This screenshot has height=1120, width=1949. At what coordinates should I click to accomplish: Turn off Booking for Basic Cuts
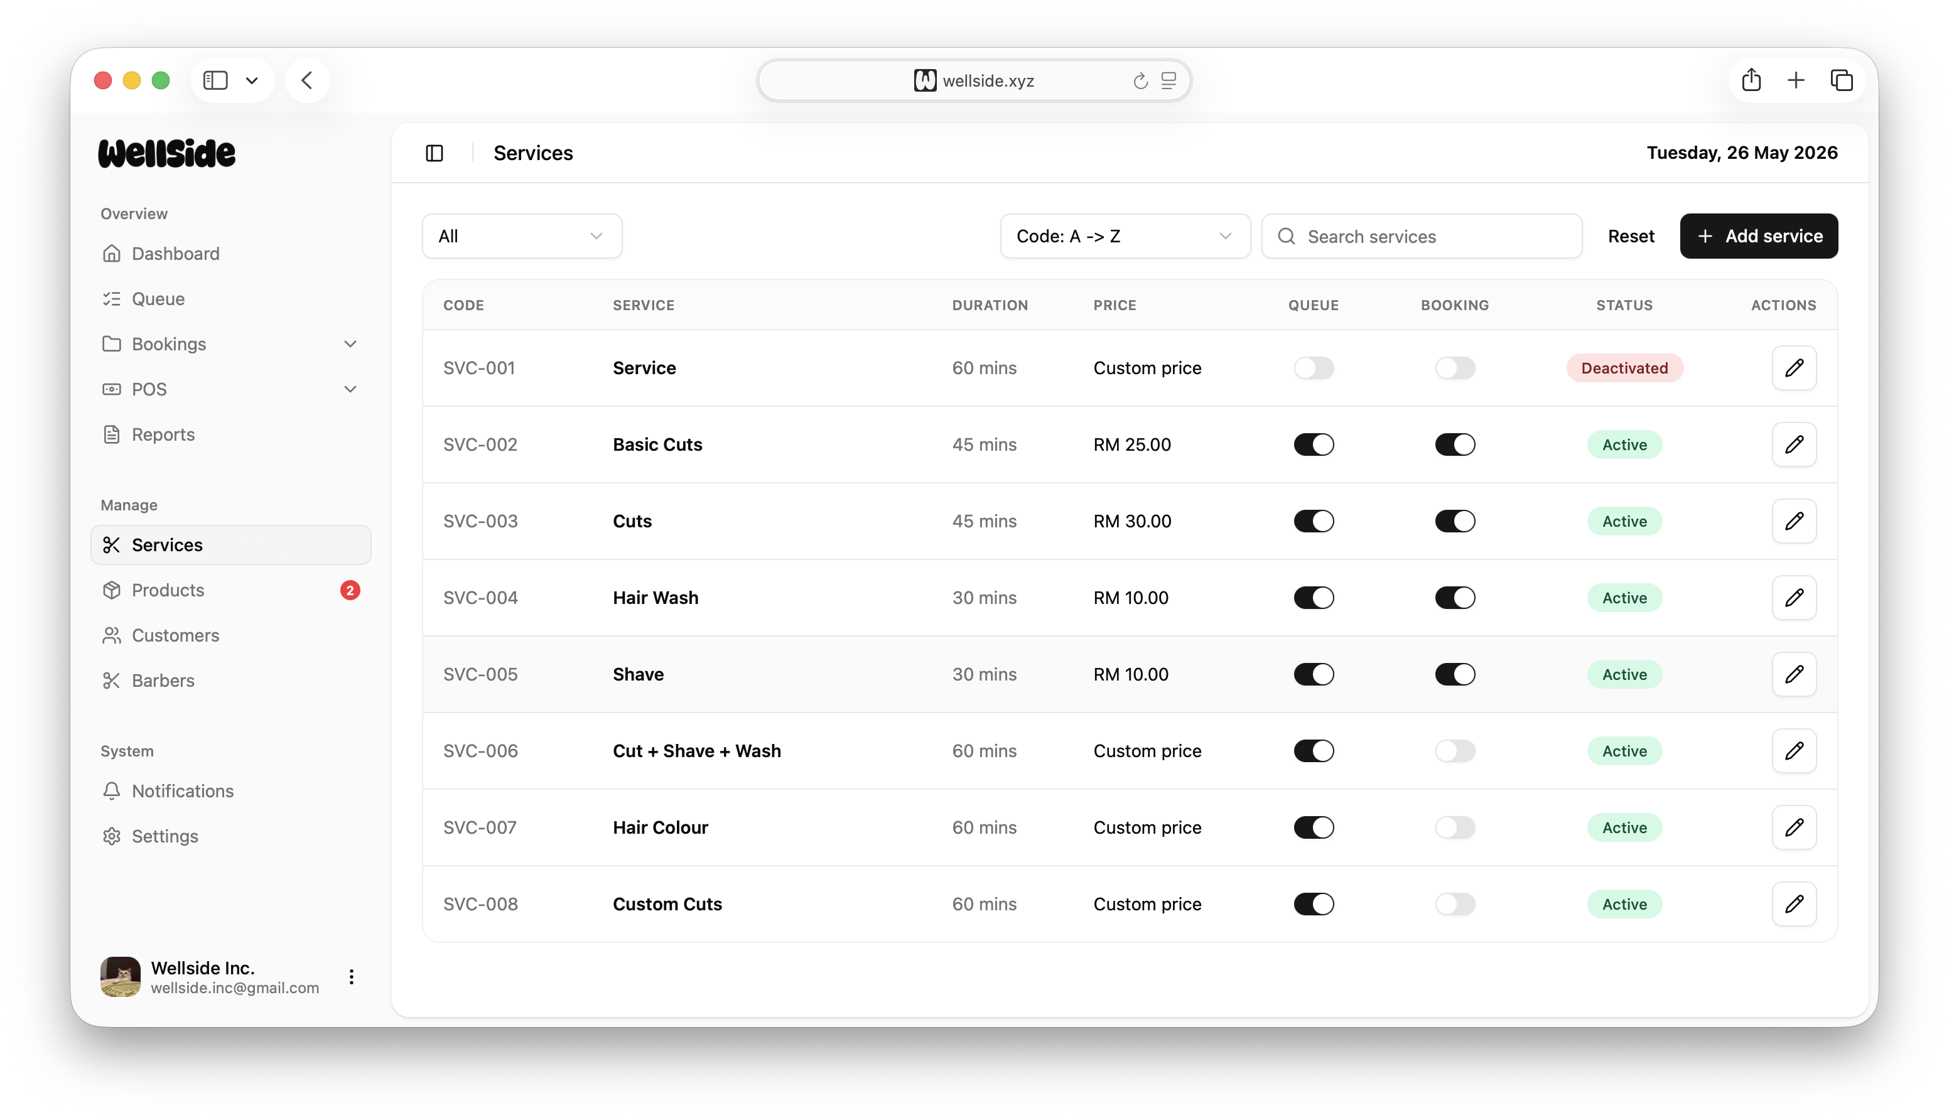(1454, 444)
